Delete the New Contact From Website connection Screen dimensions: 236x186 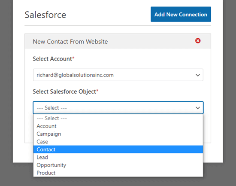coord(198,41)
